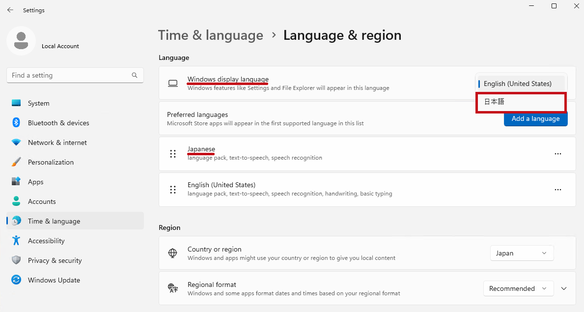Click the Local Account name
This screenshot has width=584, height=312.
click(60, 46)
